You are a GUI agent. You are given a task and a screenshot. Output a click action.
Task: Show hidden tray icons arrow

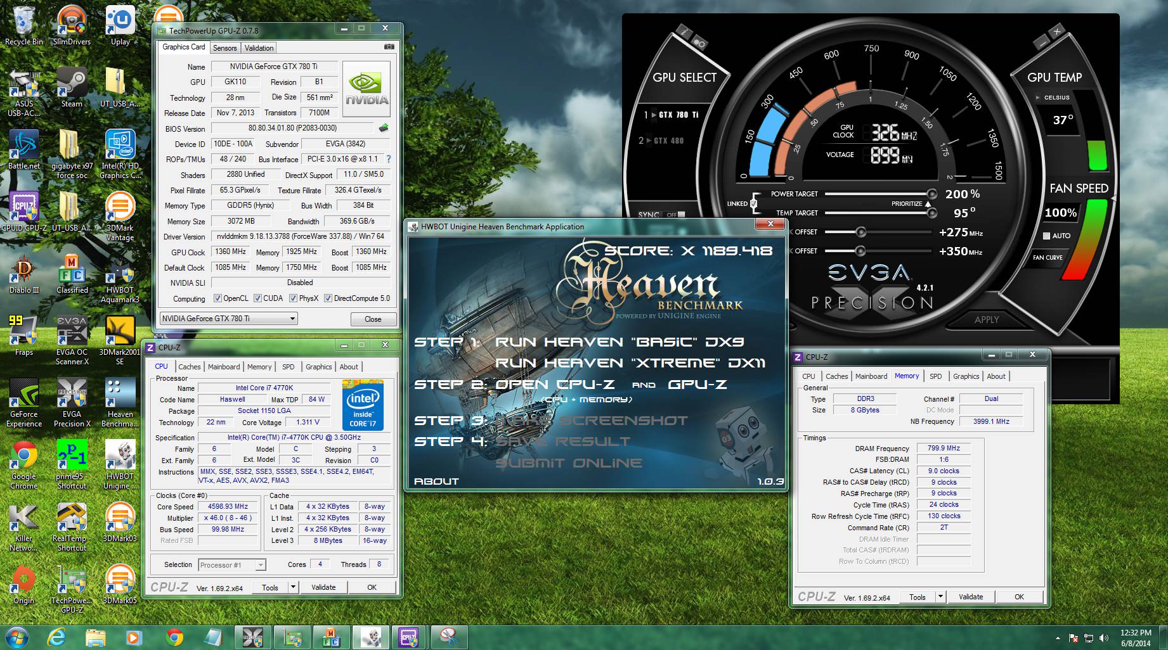(1058, 638)
